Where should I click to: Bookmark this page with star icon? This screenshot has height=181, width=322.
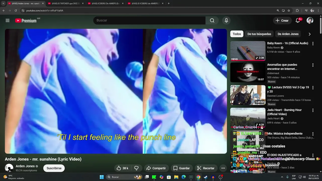289,11
